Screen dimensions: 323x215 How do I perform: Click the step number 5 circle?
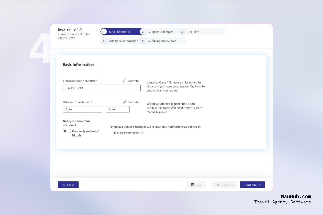tap(143, 41)
